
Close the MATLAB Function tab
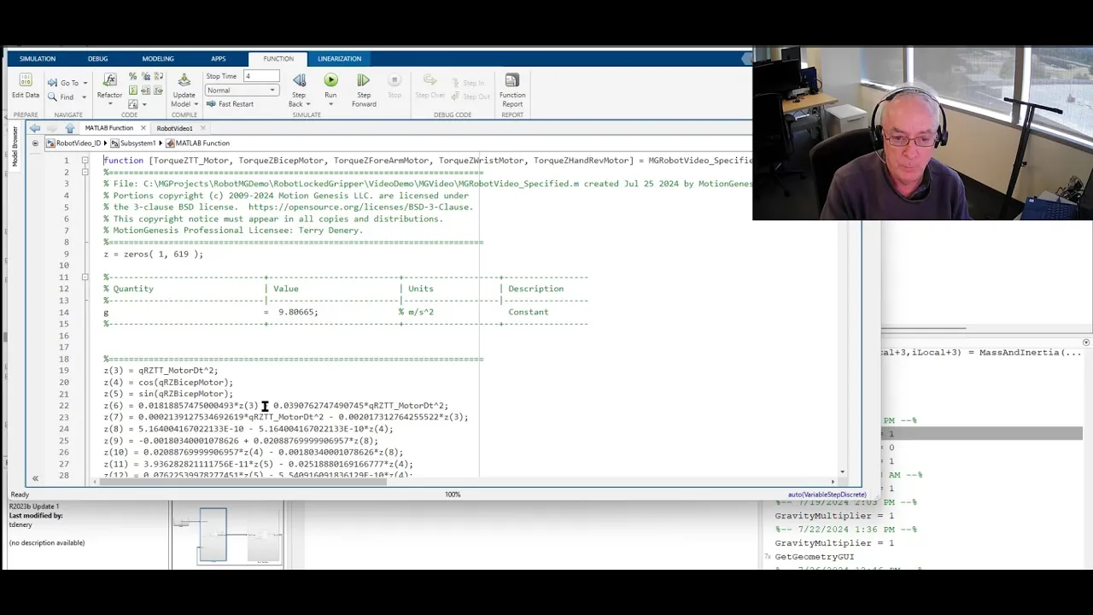[x=143, y=128]
